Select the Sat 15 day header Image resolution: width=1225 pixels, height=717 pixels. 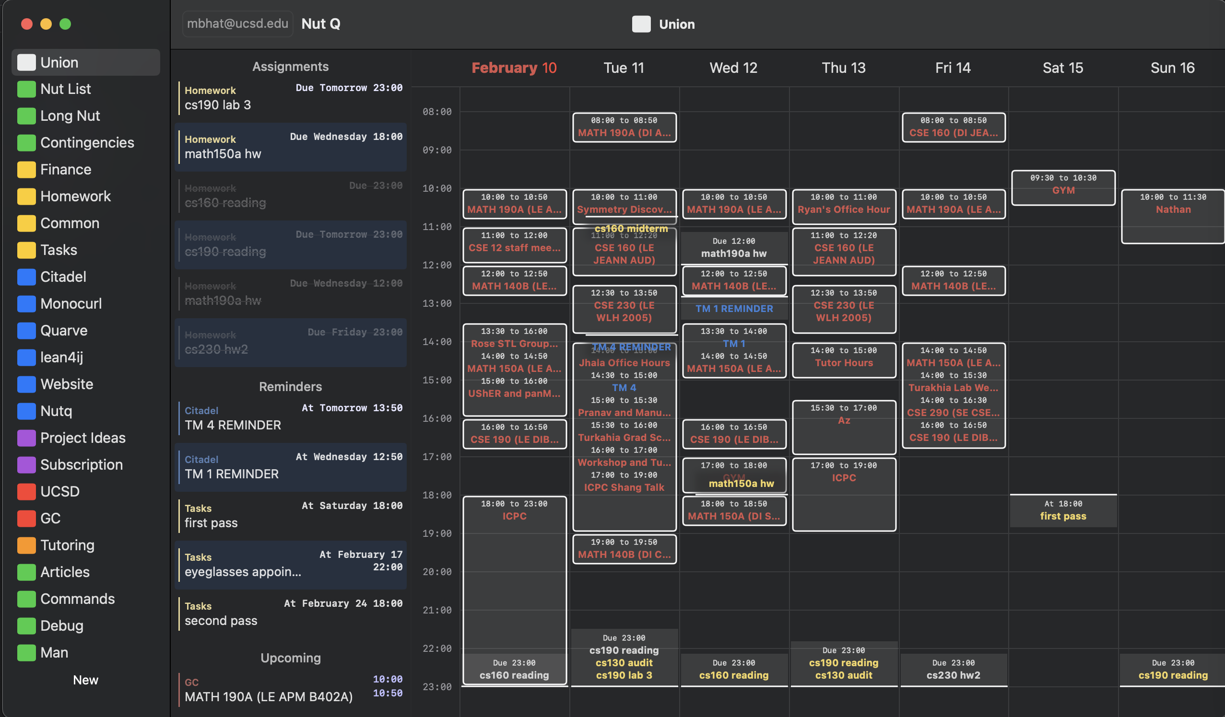click(1062, 68)
